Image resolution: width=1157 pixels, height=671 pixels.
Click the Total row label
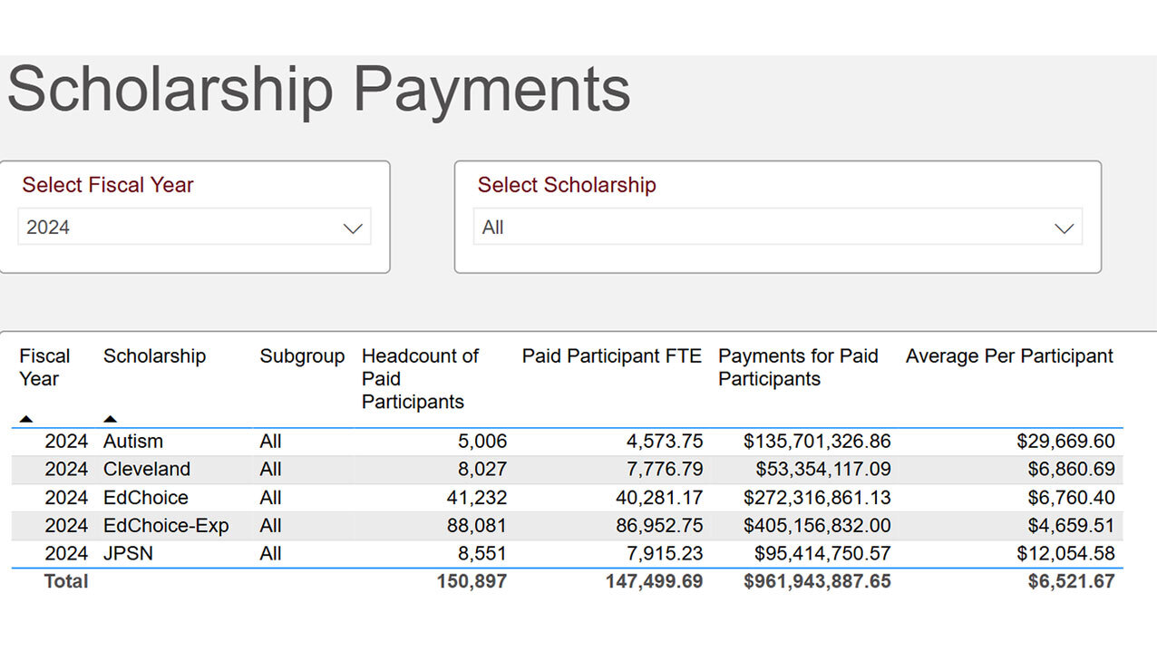coord(66,581)
